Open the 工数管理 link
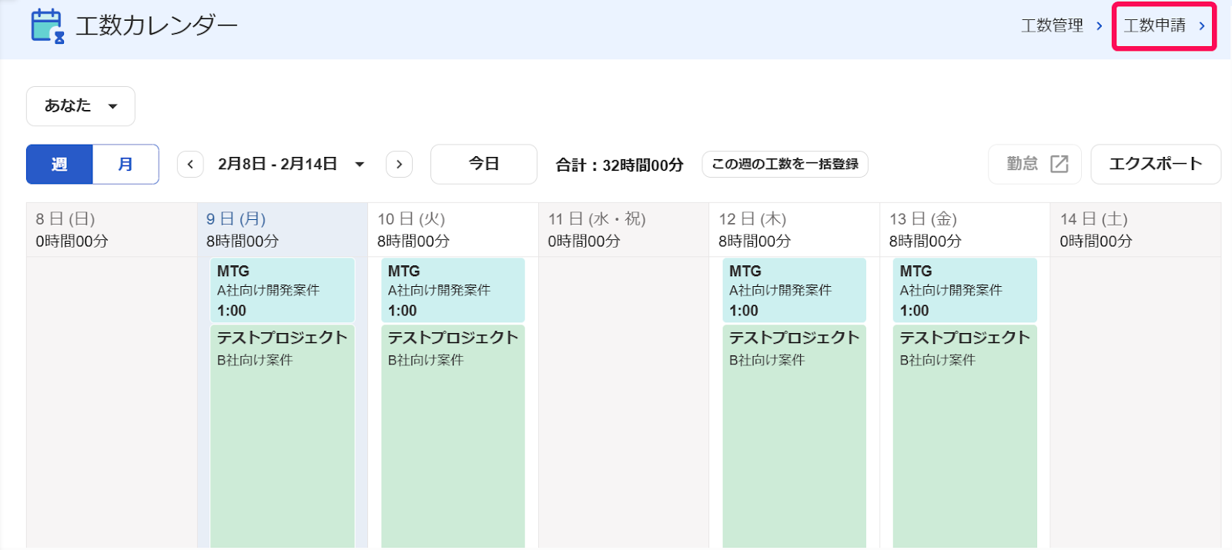Screen dimensions: 1232x550 pos(1062,26)
